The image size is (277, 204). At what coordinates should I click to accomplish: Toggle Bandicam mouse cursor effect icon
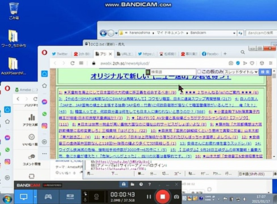tap(85, 194)
